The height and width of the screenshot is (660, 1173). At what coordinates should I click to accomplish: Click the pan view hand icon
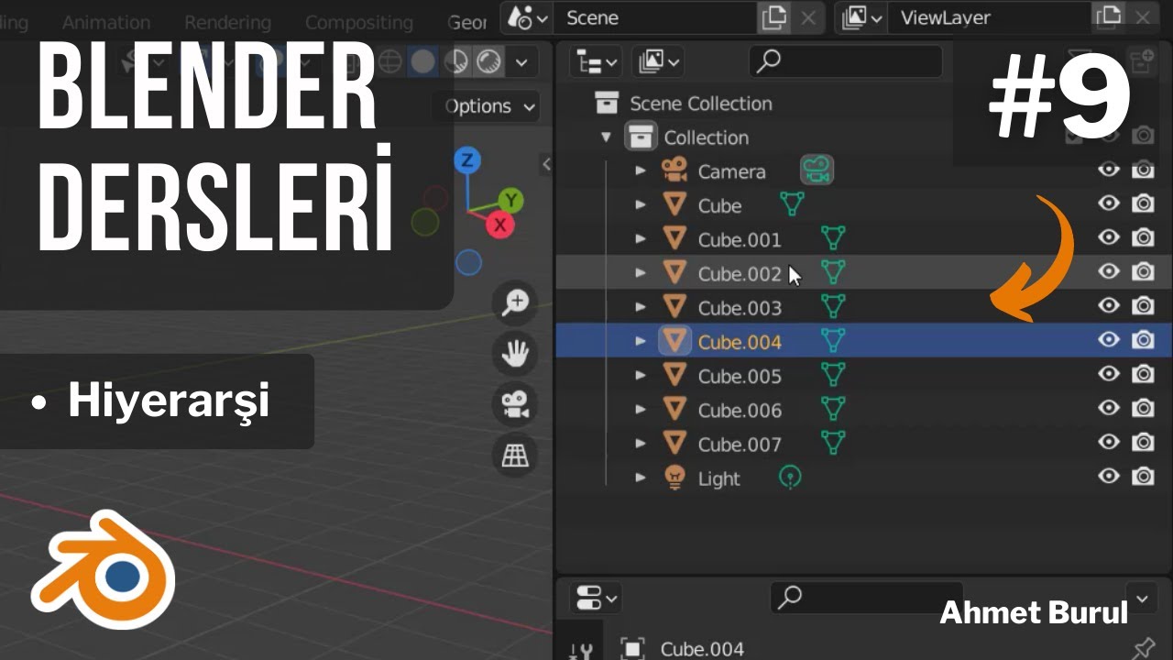coord(515,354)
